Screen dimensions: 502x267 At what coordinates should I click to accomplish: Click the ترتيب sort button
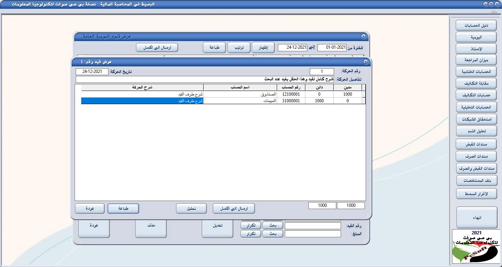[x=239, y=48]
